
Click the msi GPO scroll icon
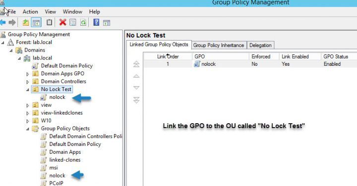click(43, 168)
